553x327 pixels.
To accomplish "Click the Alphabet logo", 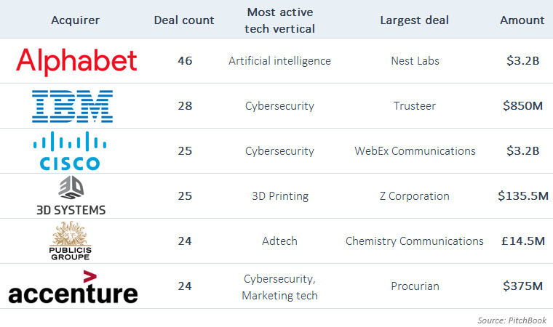I will pyautogui.click(x=76, y=61).
